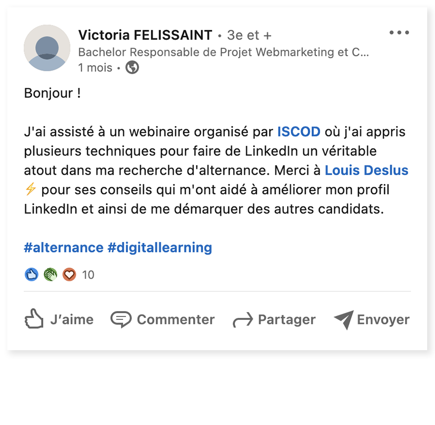Send the post via Envoyer

coord(372,319)
